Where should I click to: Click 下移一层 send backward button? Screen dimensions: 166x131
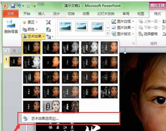[149, 28]
